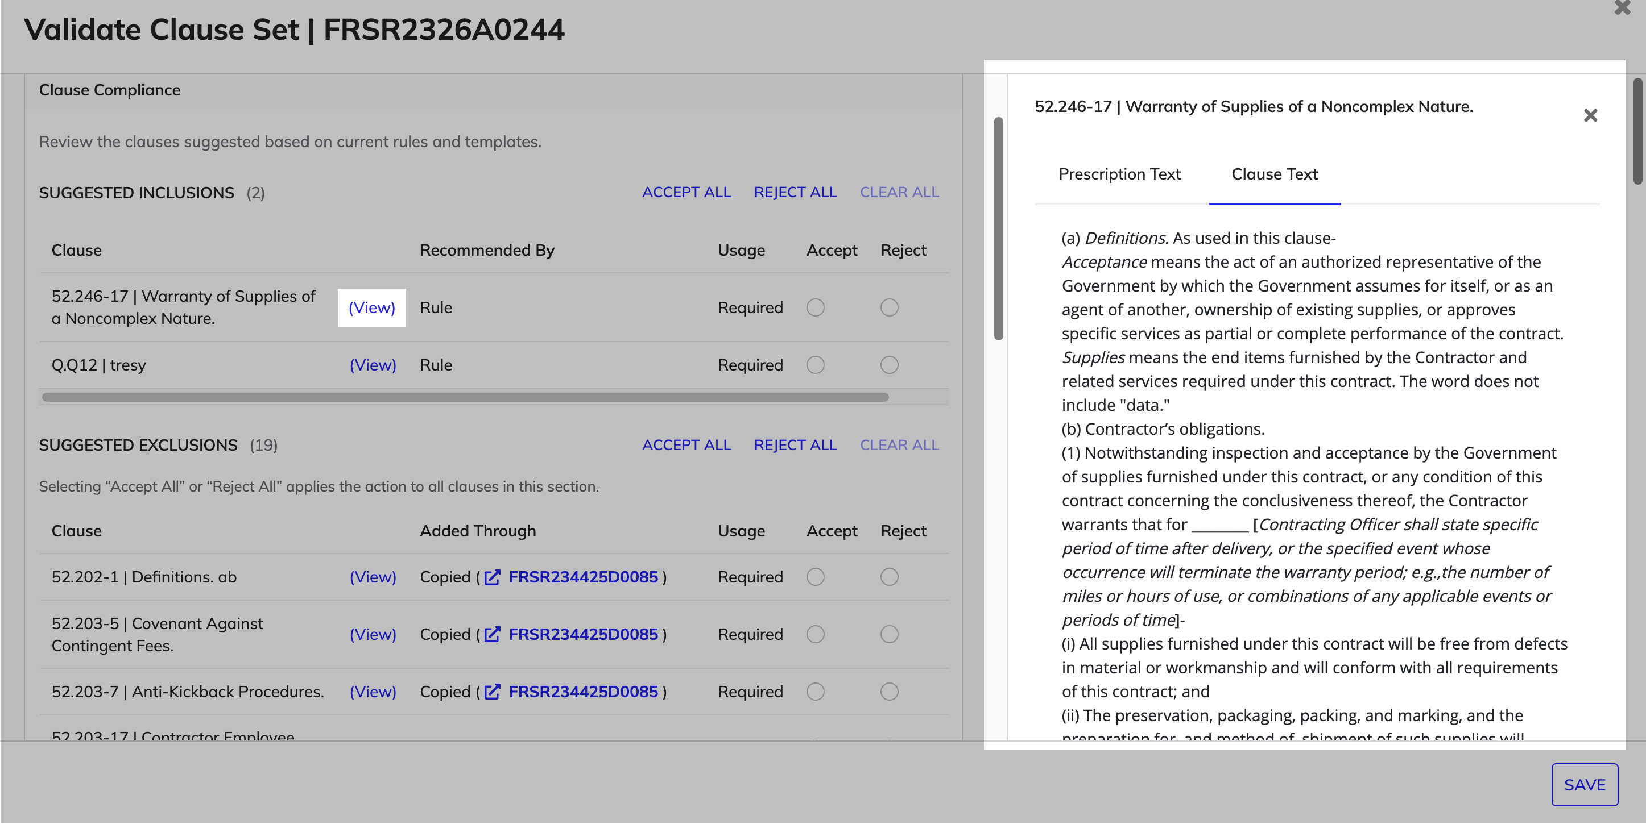Viewport: 1646px width, 824px height.
Task: Select Accept radio for 52.246-17 Warranty
Action: 816,307
